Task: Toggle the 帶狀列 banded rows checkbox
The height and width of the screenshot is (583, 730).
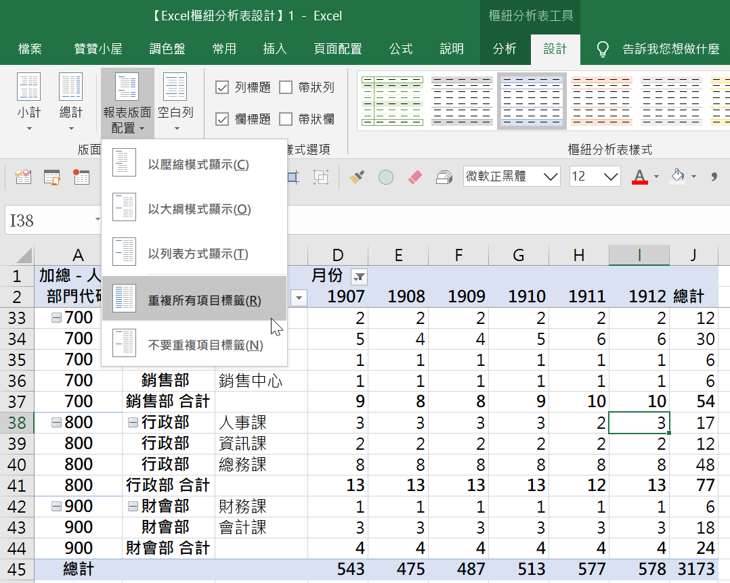Action: (285, 87)
